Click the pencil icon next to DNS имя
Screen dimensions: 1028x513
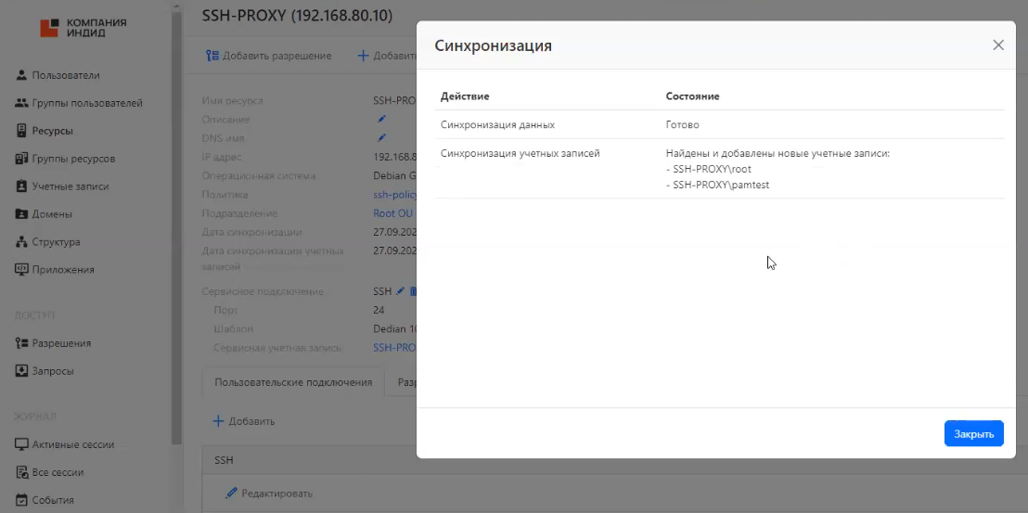tap(381, 137)
